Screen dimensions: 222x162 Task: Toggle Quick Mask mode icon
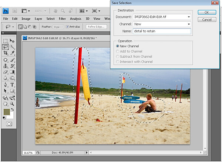(x=9, y=124)
